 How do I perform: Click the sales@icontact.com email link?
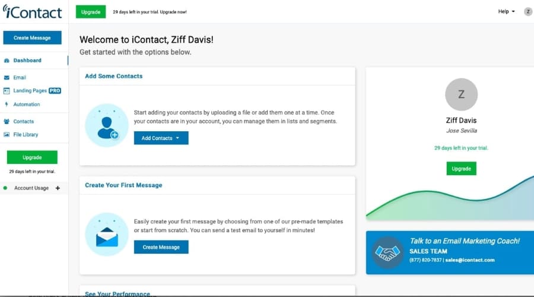click(x=471, y=260)
